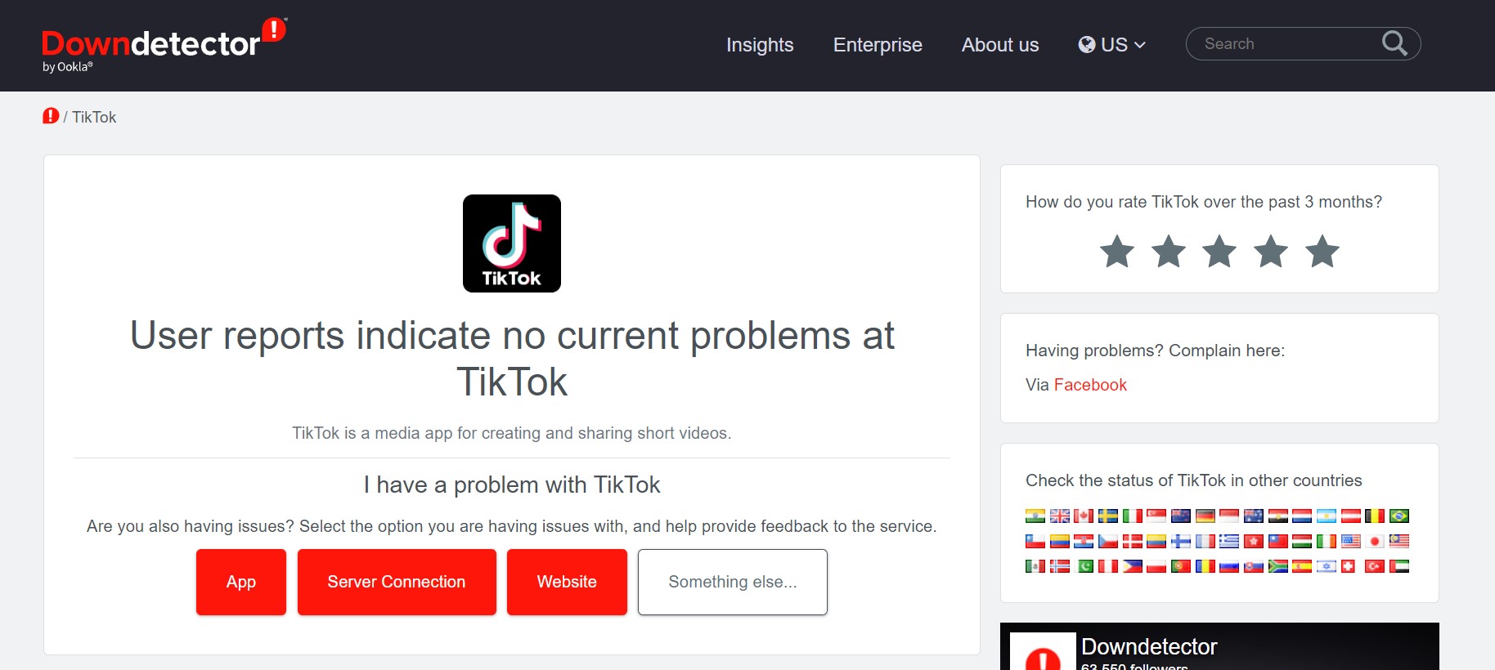
Task: Click the Something else... button
Action: click(733, 582)
